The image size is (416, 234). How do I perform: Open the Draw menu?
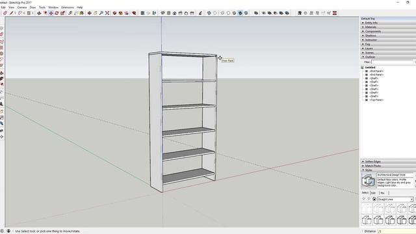tap(32, 7)
